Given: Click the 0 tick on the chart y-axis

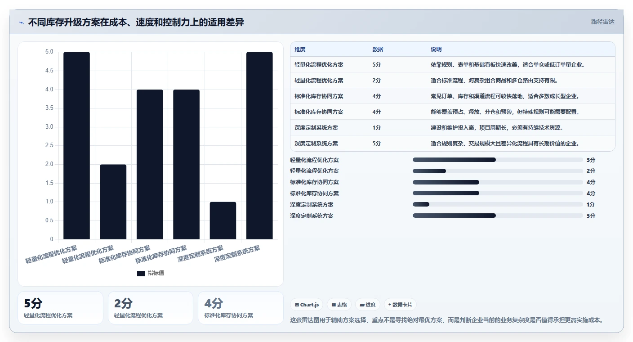Looking at the screenshot, I should pos(52,239).
